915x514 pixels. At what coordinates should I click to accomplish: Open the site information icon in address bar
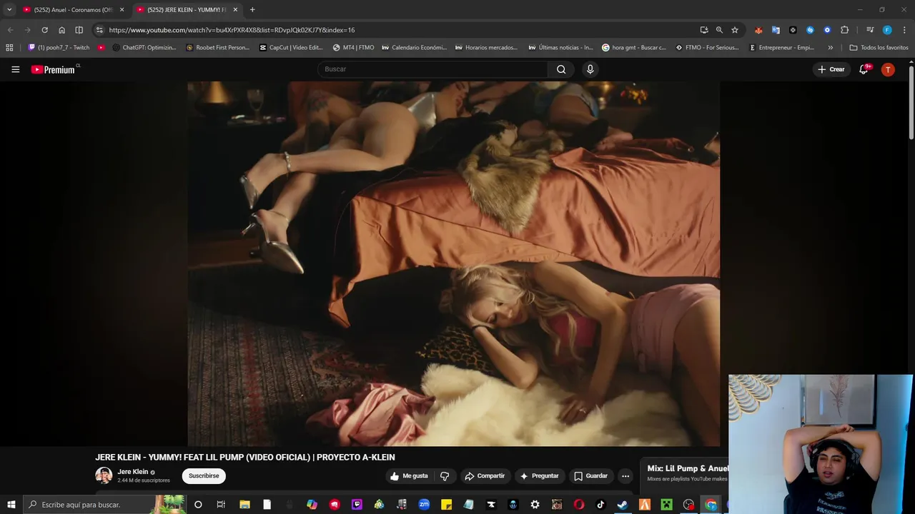click(99, 30)
